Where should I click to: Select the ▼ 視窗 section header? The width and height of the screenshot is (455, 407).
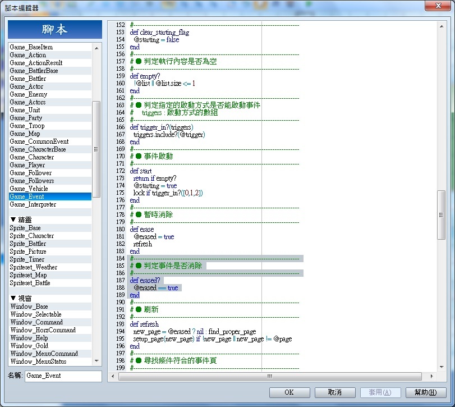click(50, 299)
